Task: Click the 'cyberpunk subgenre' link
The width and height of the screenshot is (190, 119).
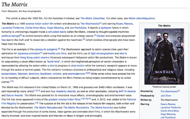Action: [x=46, y=48]
